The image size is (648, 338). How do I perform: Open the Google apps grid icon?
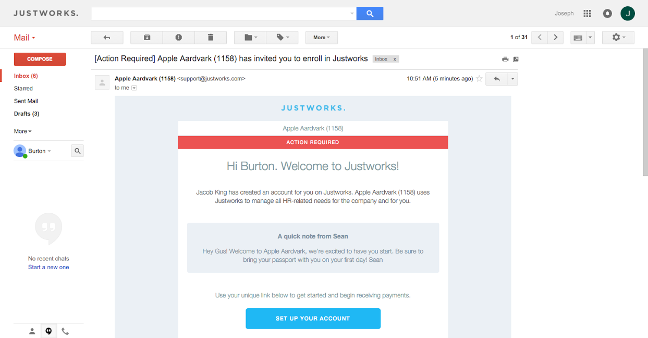point(587,14)
